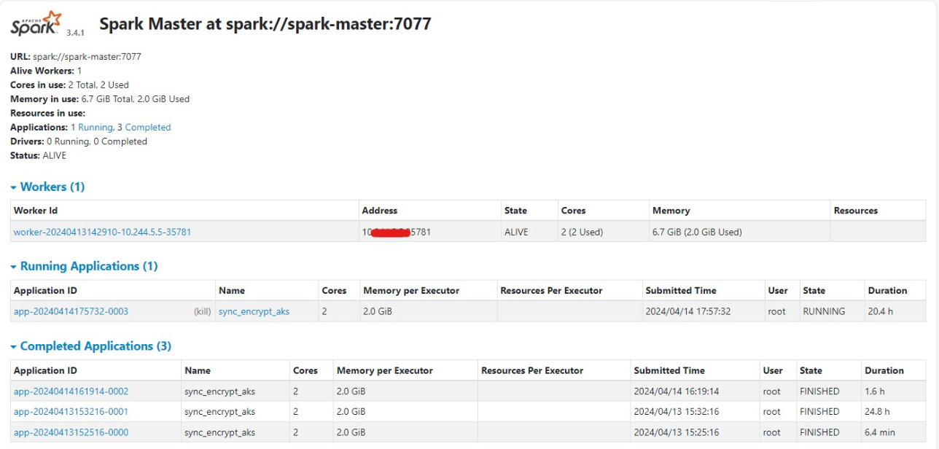The image size is (939, 449).
Task: Sort Workers table by Address column
Action: 379,211
